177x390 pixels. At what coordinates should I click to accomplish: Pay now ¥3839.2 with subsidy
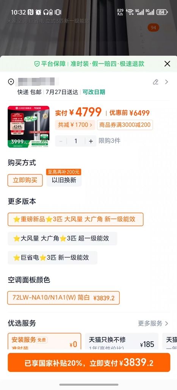click(89, 362)
